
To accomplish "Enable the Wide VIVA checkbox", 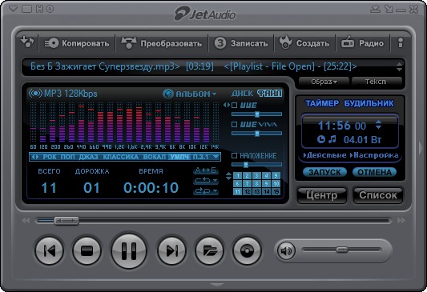I will 234,124.
